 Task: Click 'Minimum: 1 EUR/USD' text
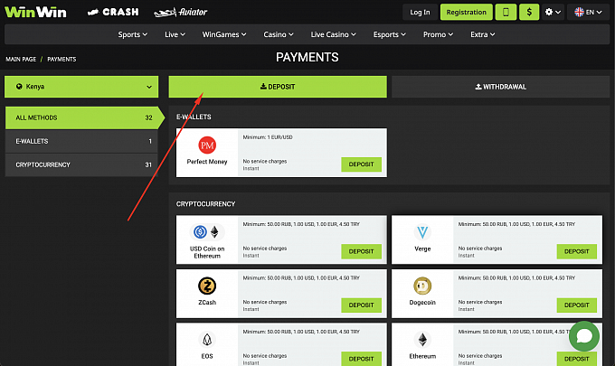[268, 137]
